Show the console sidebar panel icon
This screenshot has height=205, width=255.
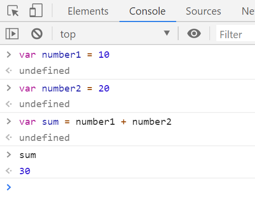click(x=12, y=34)
